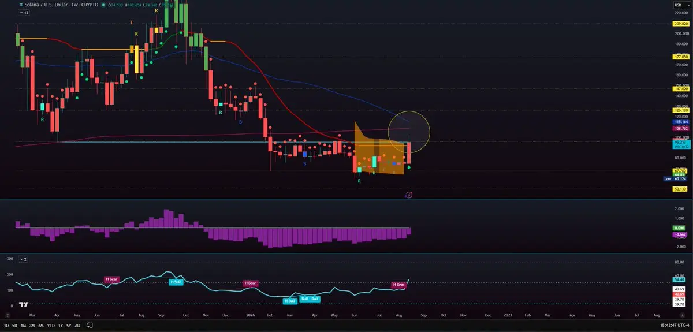Image resolution: width=693 pixels, height=332 pixels.
Task: Open the USD currency dropdown
Action: (681, 5)
